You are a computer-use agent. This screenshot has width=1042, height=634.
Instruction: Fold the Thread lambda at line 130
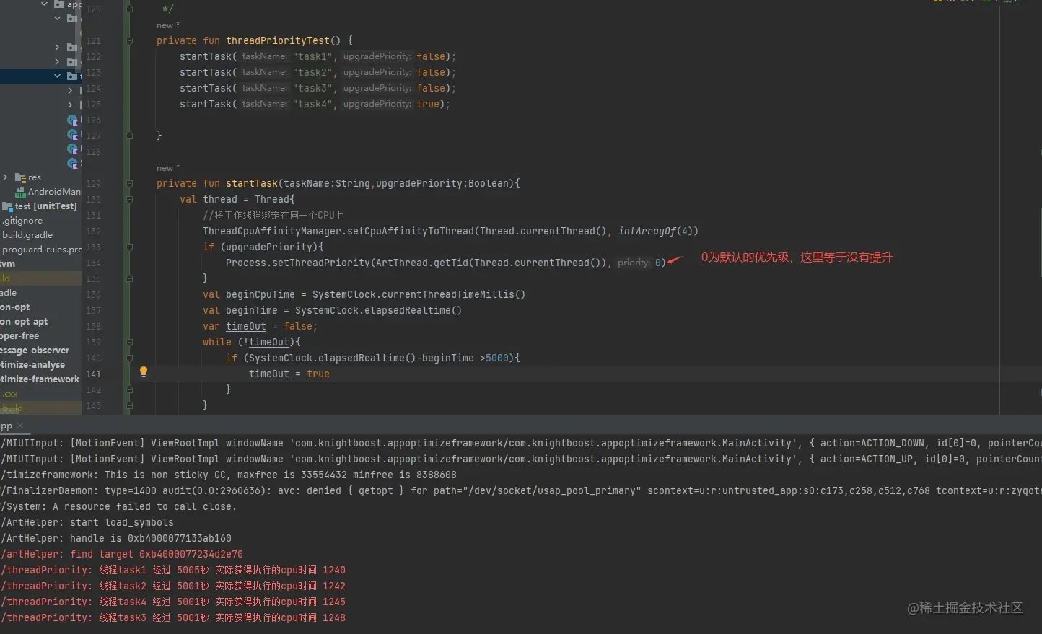[x=130, y=200]
